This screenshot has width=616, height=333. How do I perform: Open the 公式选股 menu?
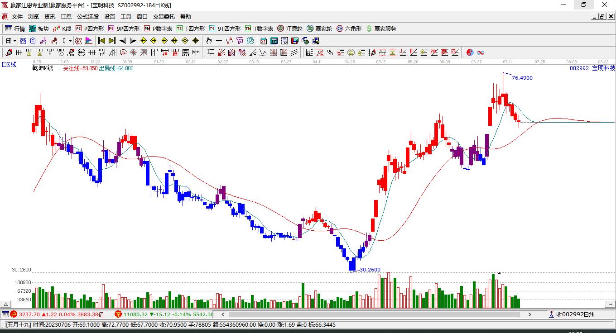coord(88,17)
